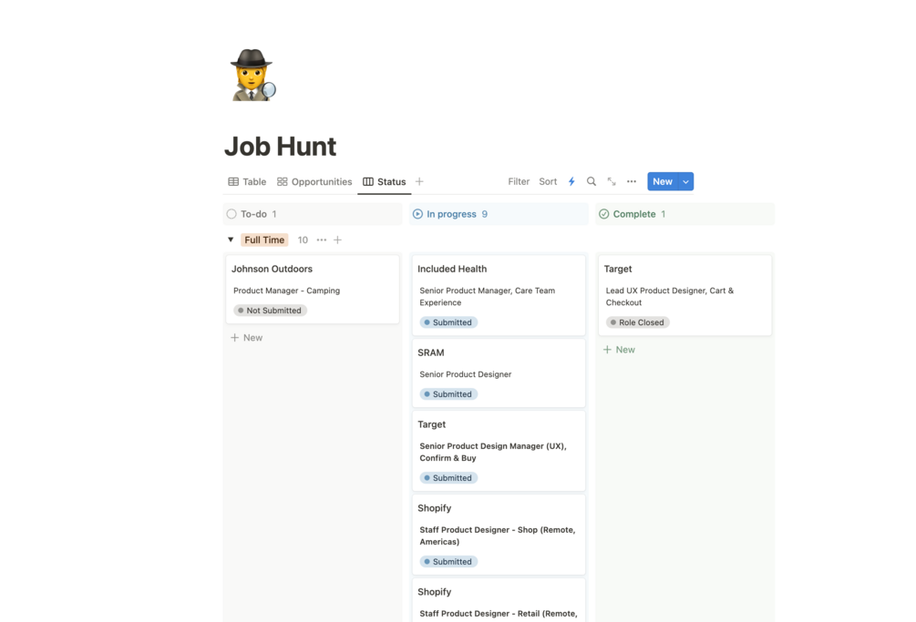Open the SRAM card
The height and width of the screenshot is (622, 916).
coord(499,373)
